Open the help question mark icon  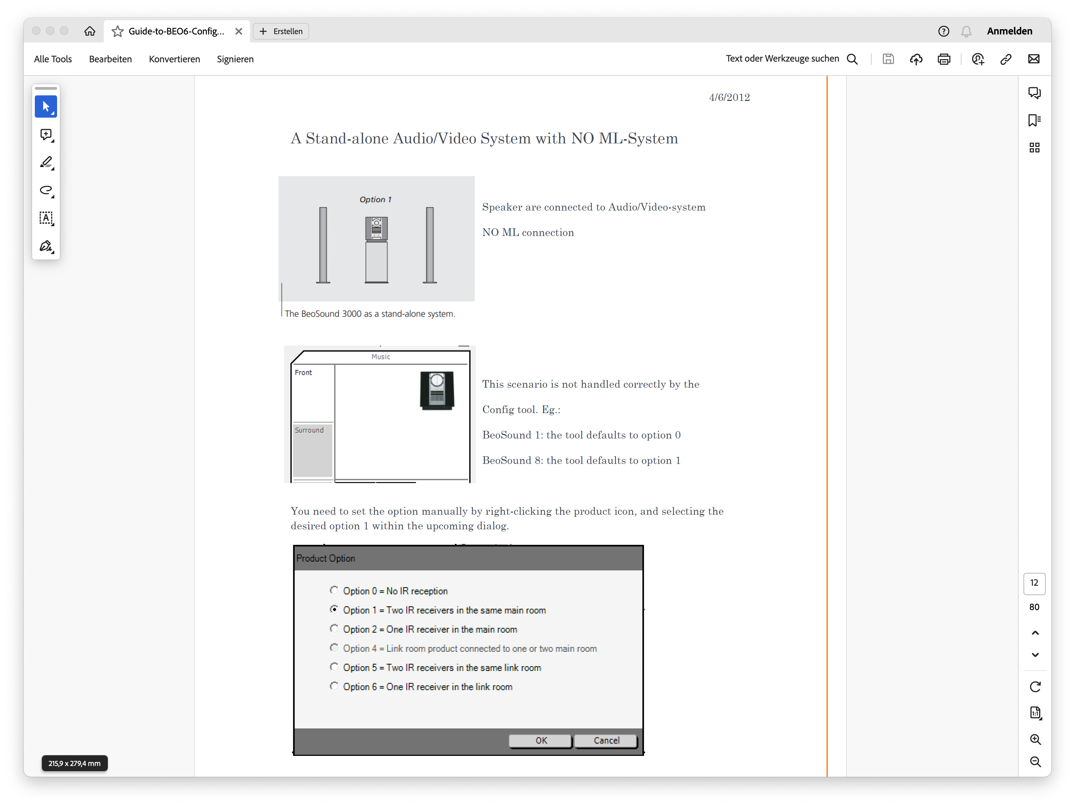pyautogui.click(x=943, y=31)
